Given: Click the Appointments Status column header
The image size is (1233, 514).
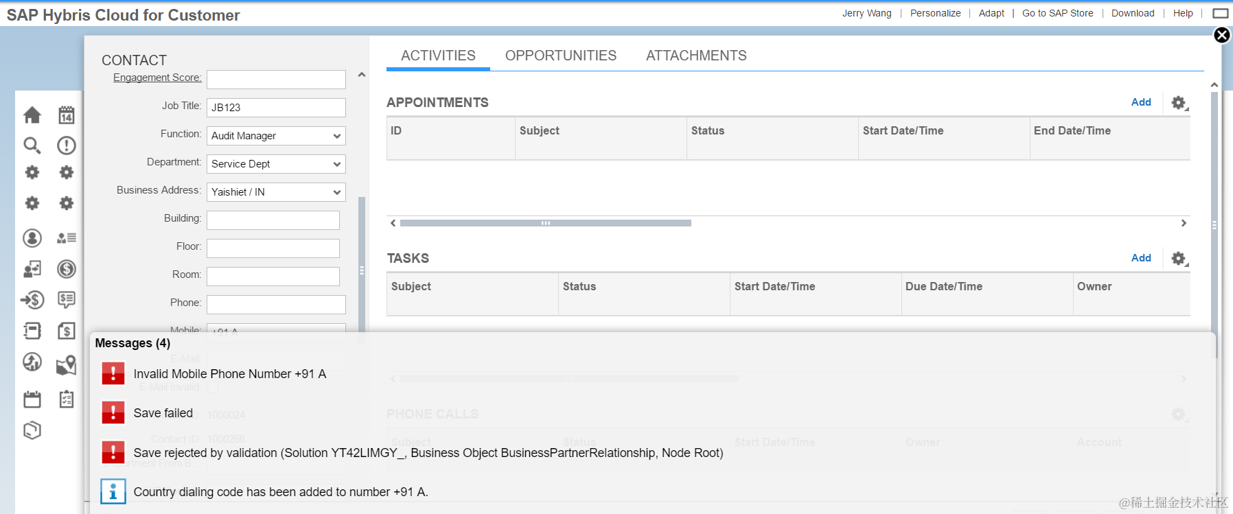Looking at the screenshot, I should point(773,139).
